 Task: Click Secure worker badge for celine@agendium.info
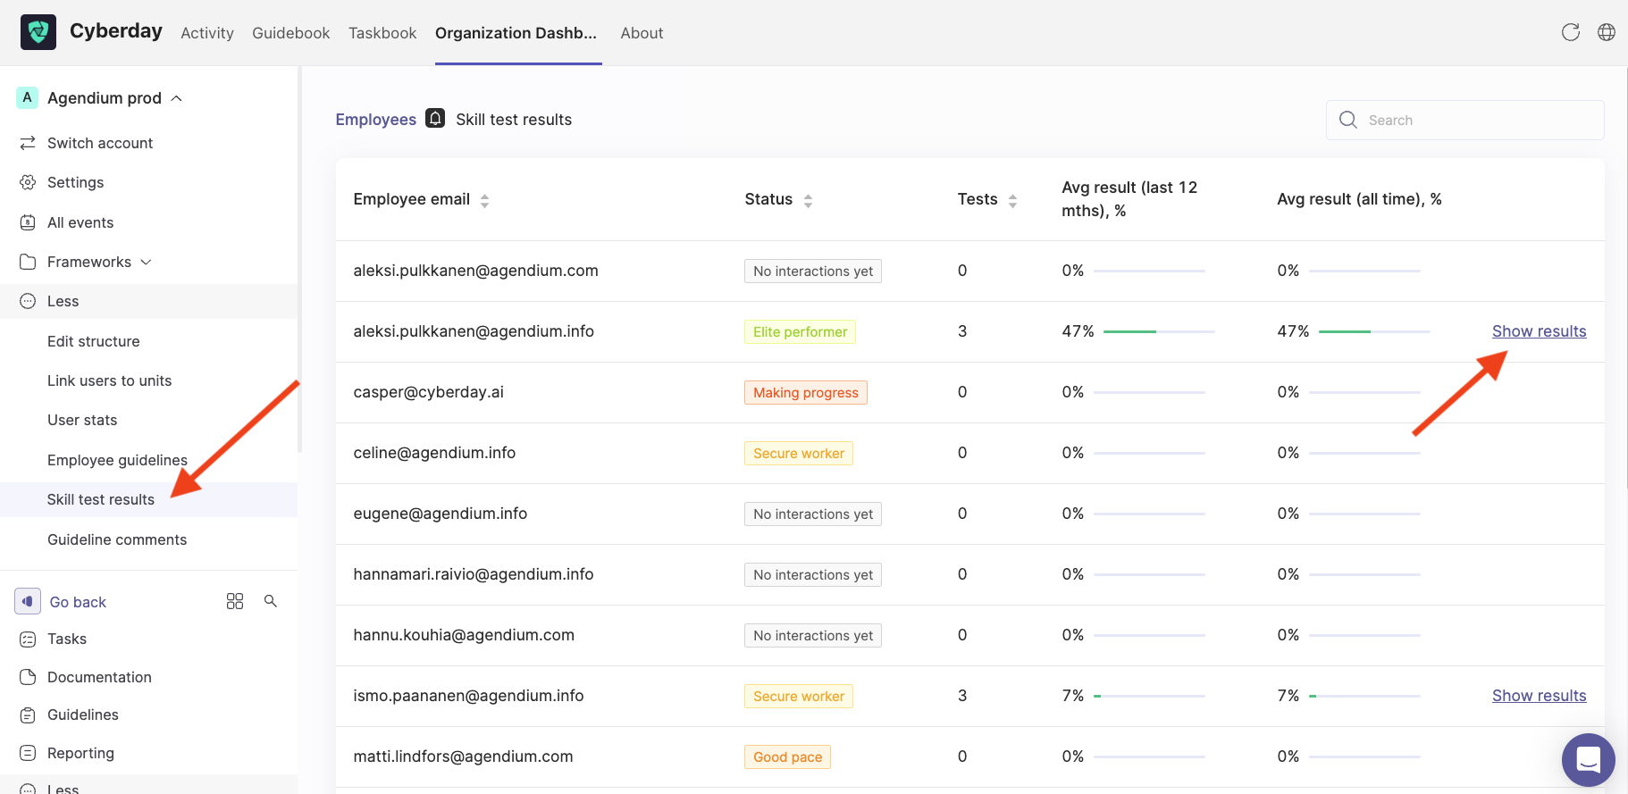point(799,454)
